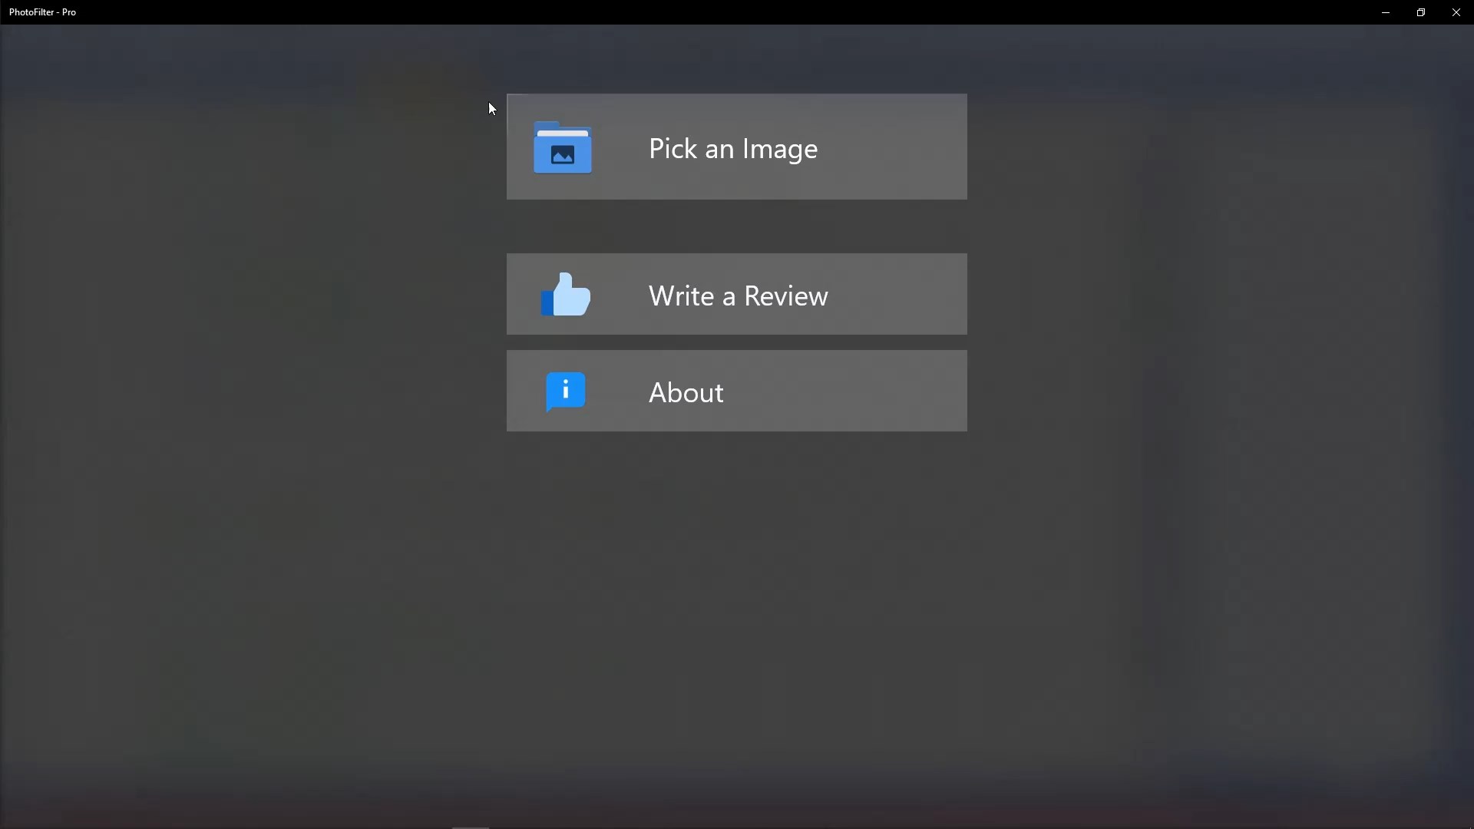Click the empty title bar center area
The height and width of the screenshot is (829, 1474).
[x=737, y=12]
